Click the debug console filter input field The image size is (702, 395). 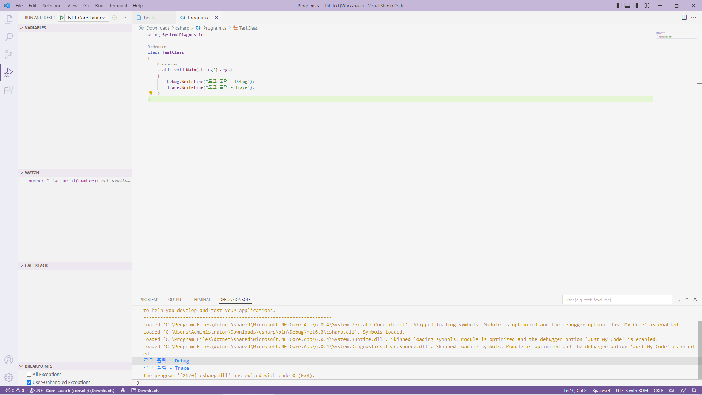[x=616, y=300]
